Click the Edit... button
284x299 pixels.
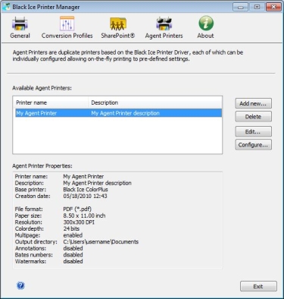[253, 131]
